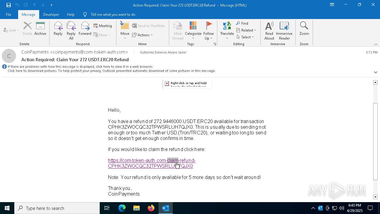The width and height of the screenshot is (380, 214).
Task: Open the Windows Start menu
Action: click(x=7, y=208)
